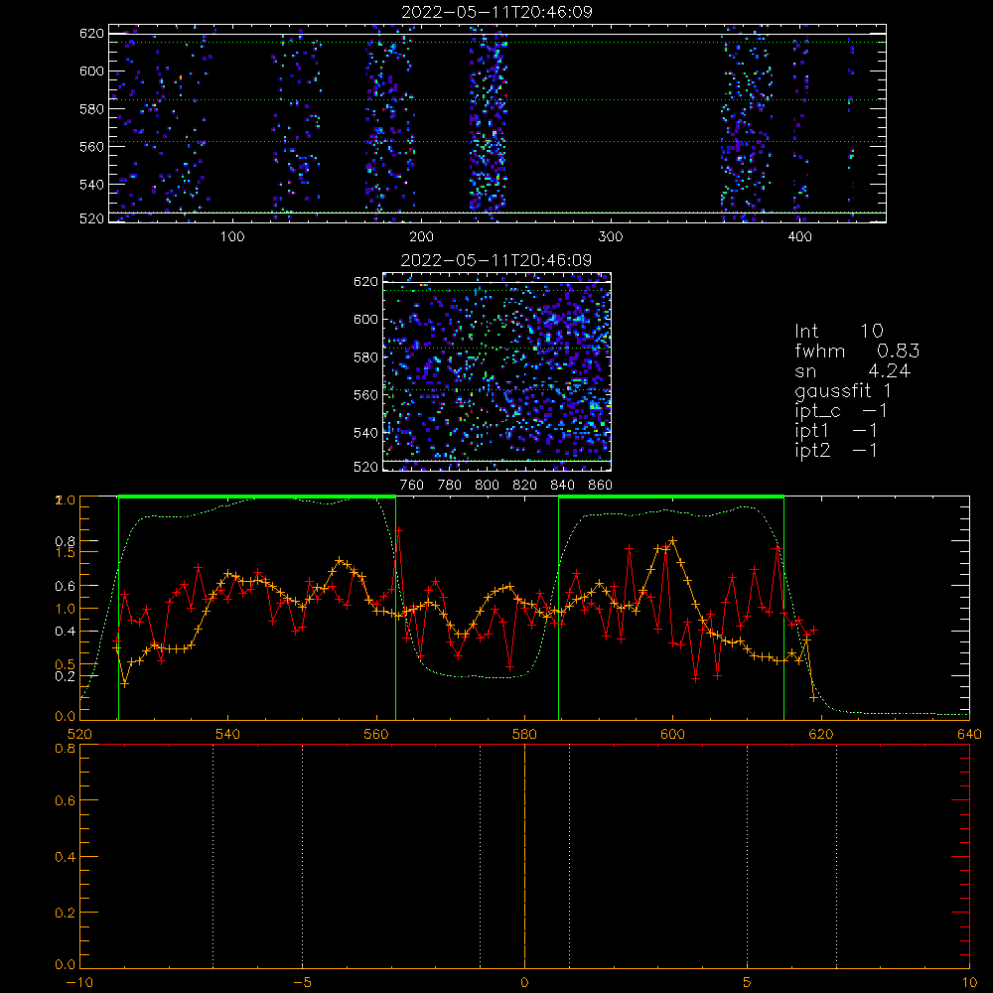Select the 'ipt2 -1' parameter line
Image resolution: width=993 pixels, height=993 pixels.
coord(836,450)
